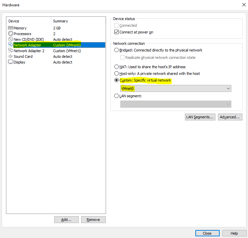Image resolution: width=248 pixels, height=238 pixels.
Task: Click the Custom (VMnet1) summary cell
Action: [67, 51]
